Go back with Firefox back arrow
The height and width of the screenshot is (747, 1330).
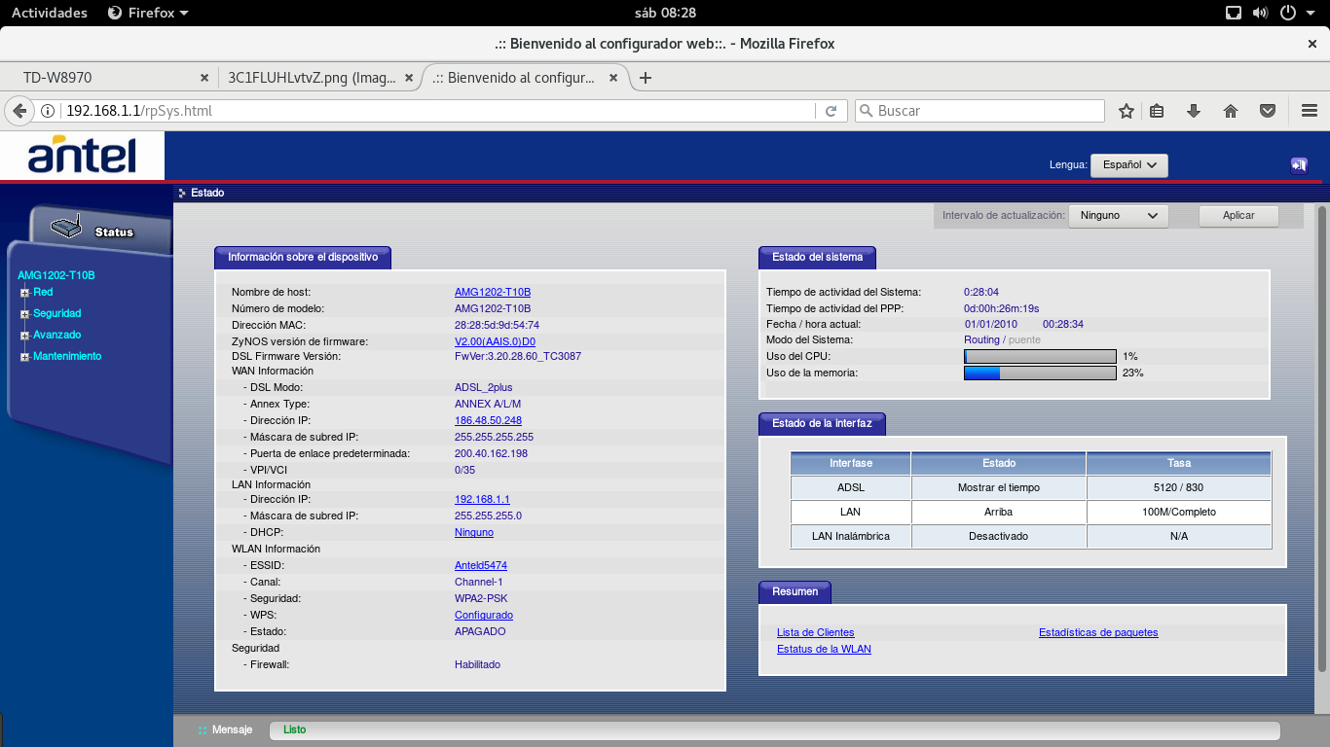pyautogui.click(x=18, y=111)
